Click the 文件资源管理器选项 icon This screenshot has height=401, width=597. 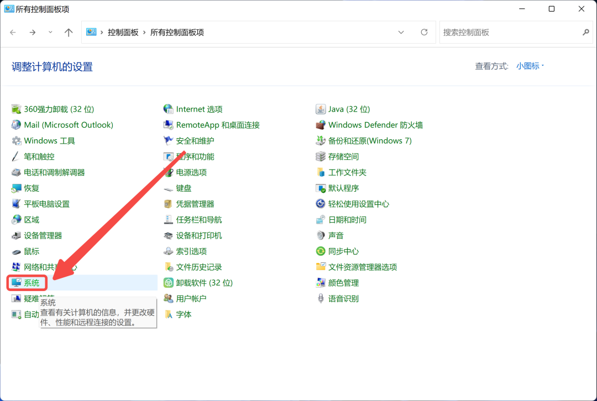coord(321,267)
